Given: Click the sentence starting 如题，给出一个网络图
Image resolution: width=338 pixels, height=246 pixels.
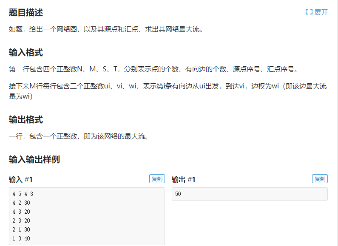Looking at the screenshot, I should [x=106, y=29].
